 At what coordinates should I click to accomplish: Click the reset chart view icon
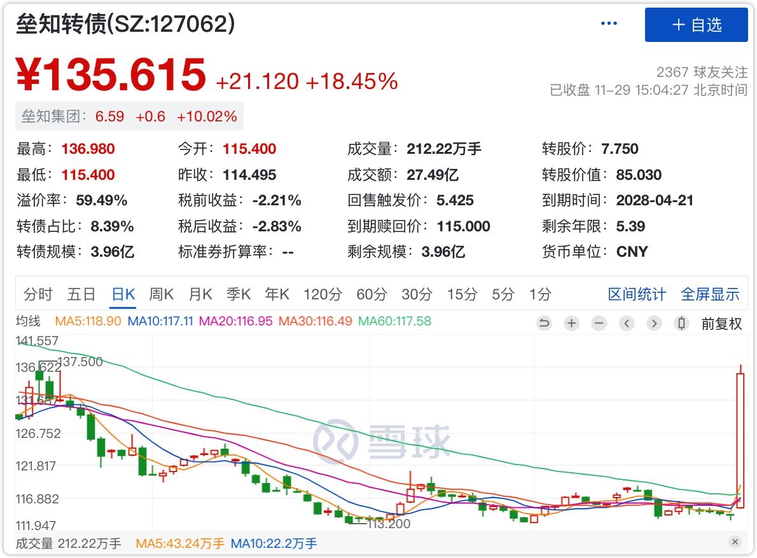point(544,323)
